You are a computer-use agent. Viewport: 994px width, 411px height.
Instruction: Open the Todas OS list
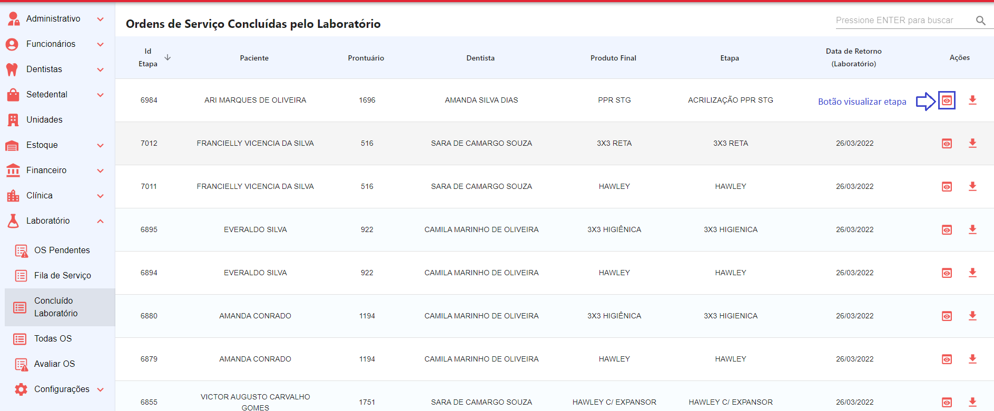point(53,339)
